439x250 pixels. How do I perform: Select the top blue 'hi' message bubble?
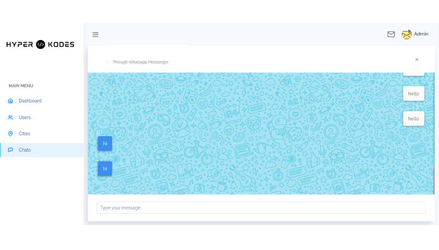click(105, 144)
